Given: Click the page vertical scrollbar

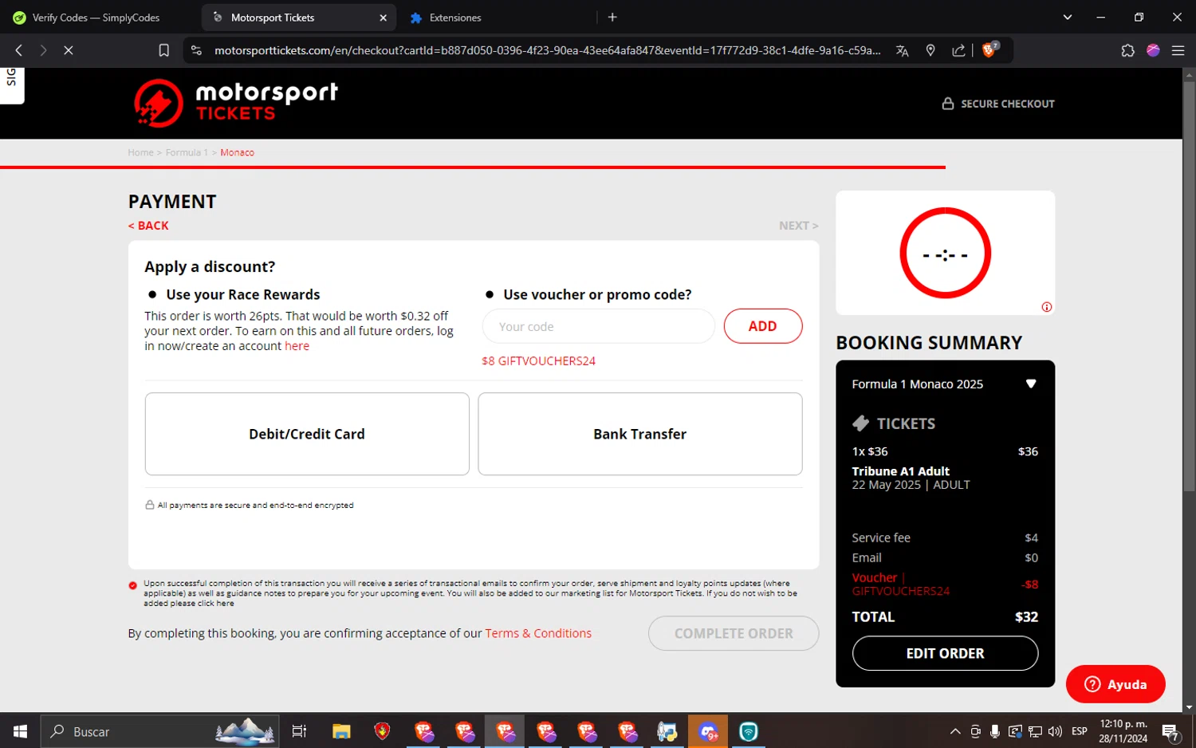Looking at the screenshot, I should point(1189,285).
